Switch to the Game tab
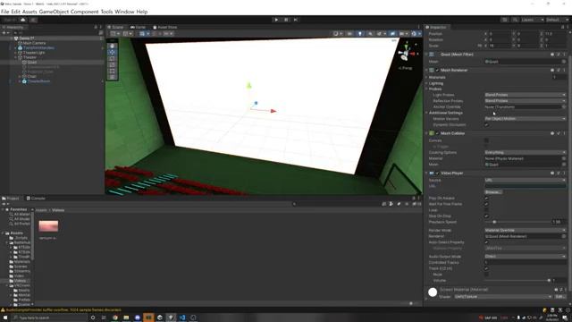This screenshot has width=572, height=322. tap(138, 27)
